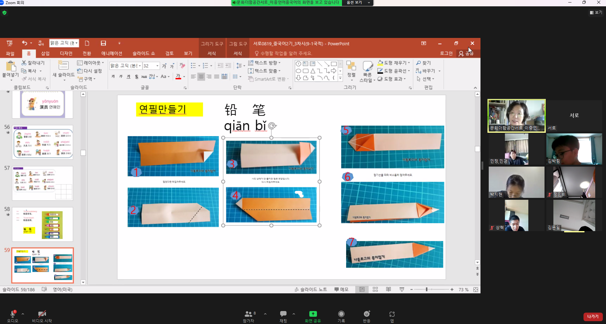Image resolution: width=606 pixels, height=324 pixels.
Task: Click the green share screen (화면 공유) icon
Action: 313,314
